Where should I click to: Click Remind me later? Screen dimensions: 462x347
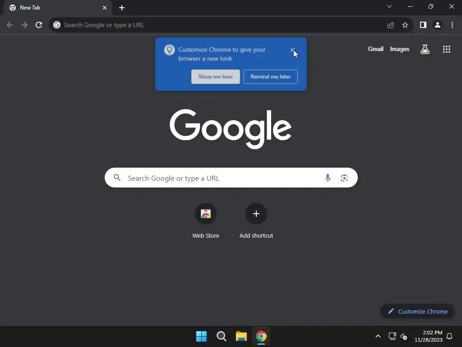(x=271, y=77)
